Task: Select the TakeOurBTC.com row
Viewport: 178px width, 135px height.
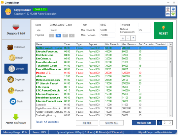Action: (102, 66)
